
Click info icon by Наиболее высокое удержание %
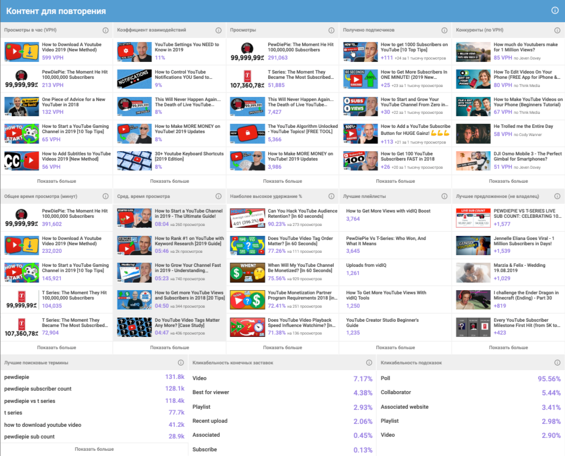point(331,196)
